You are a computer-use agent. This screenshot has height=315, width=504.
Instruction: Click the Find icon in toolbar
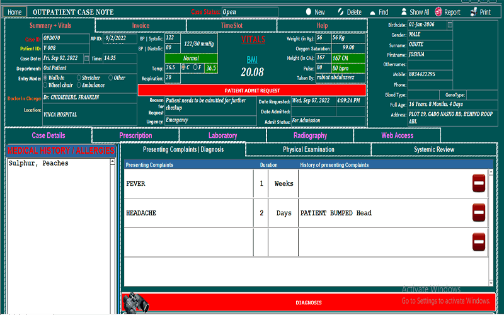point(372,12)
